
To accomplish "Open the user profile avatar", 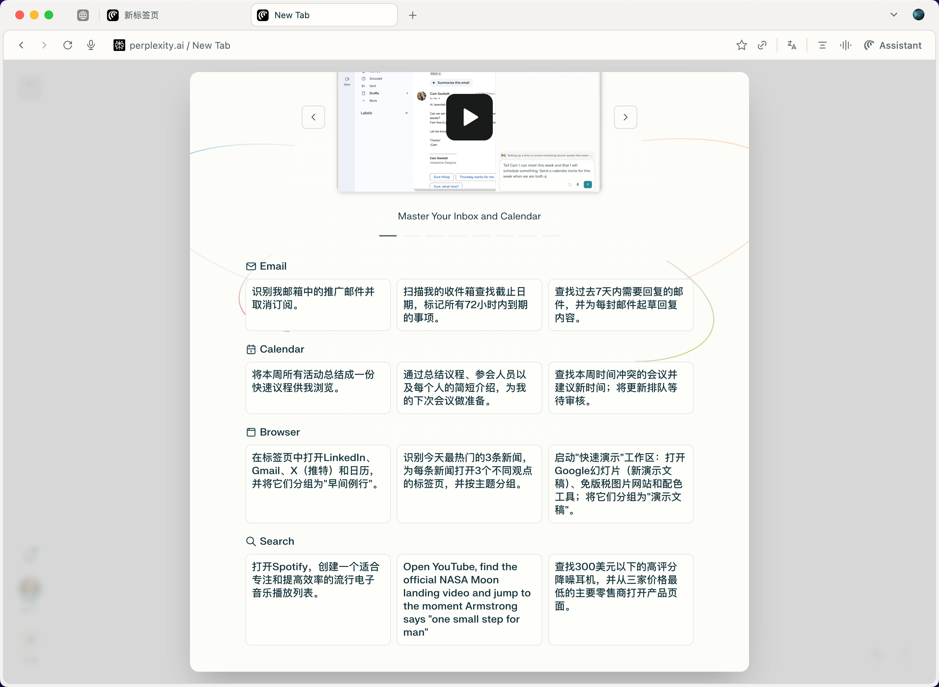I will coord(919,15).
